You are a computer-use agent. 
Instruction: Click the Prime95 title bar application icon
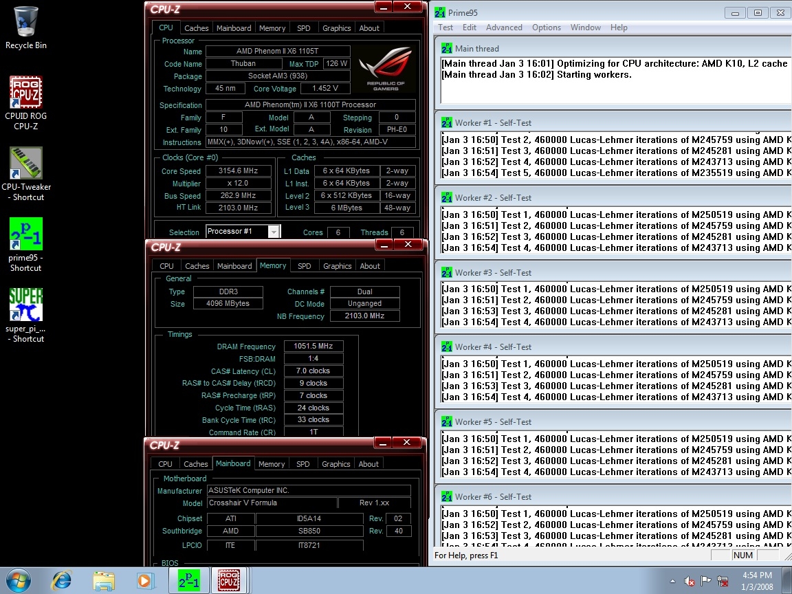(x=440, y=12)
